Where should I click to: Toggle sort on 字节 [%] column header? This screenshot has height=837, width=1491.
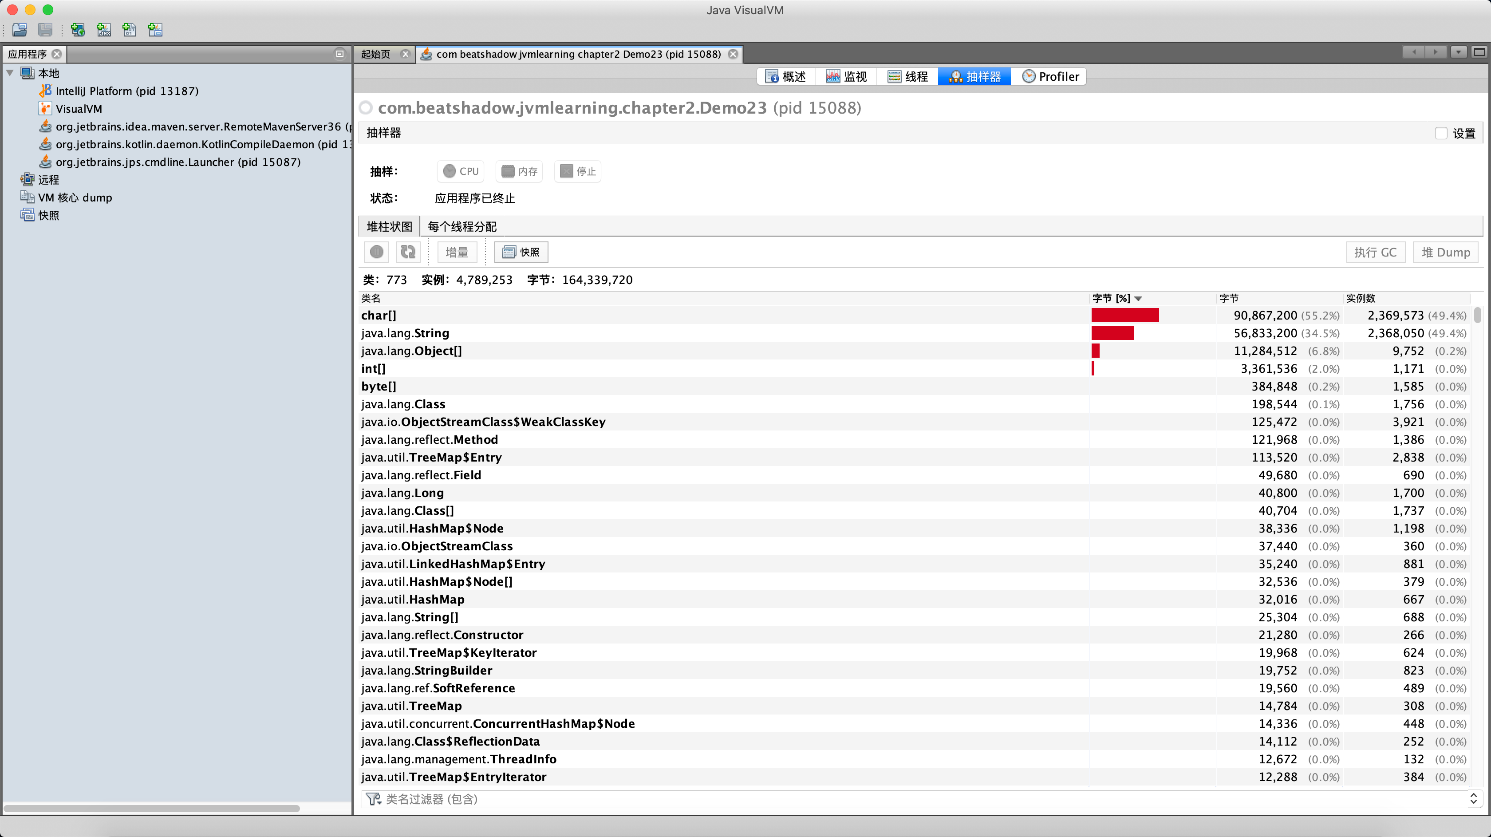(1152, 298)
